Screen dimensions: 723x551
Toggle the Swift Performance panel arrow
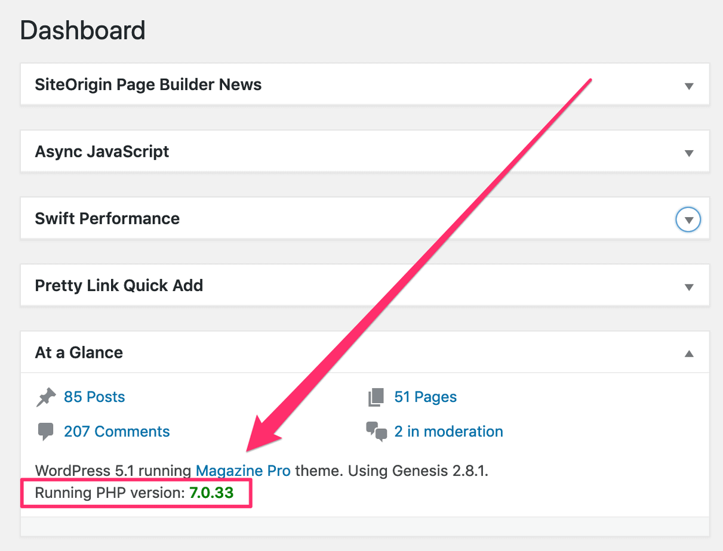(688, 220)
